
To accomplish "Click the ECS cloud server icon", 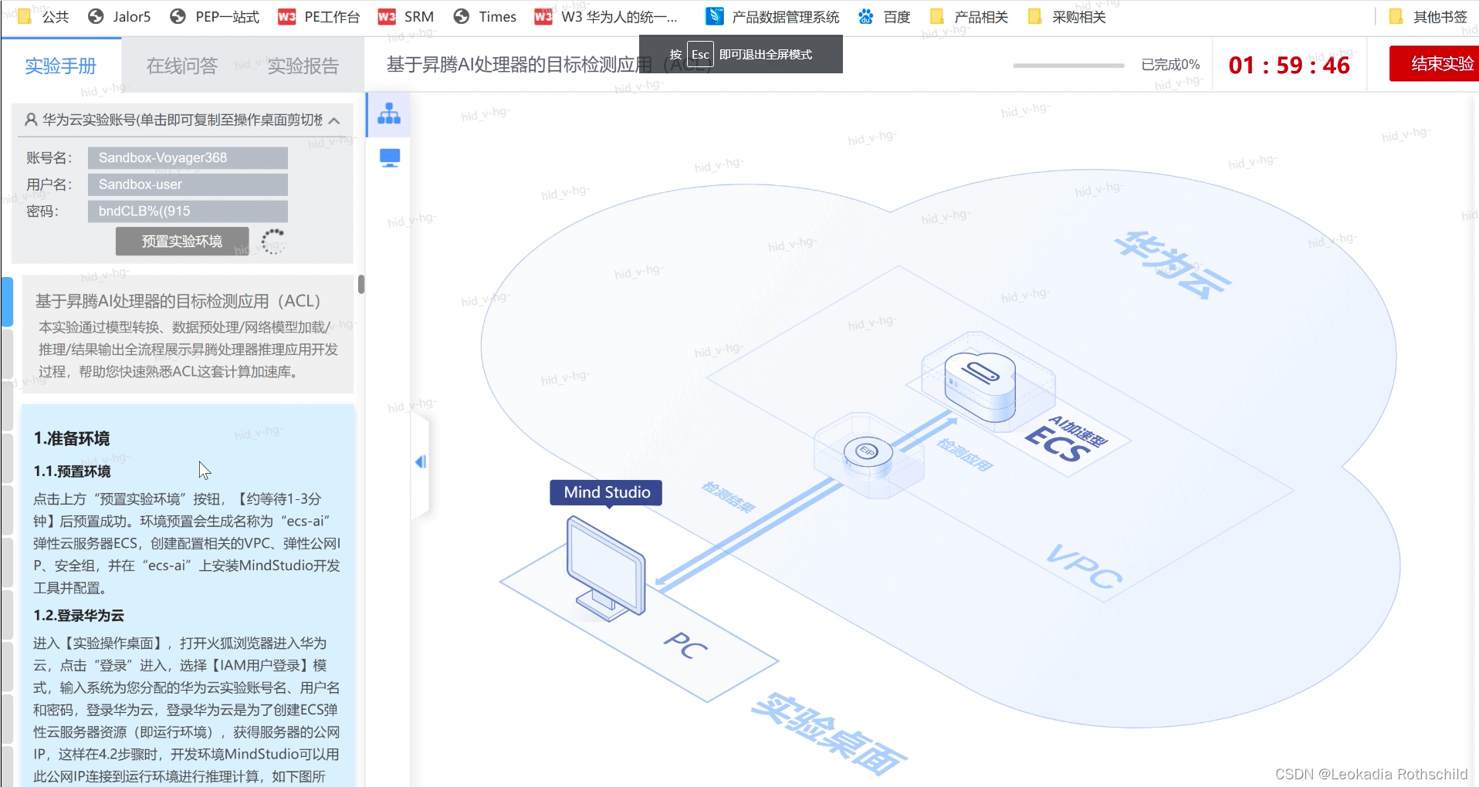I will click(x=980, y=386).
